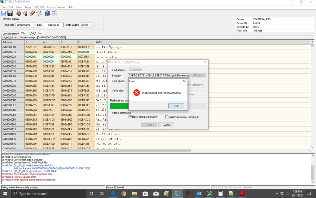Screen dimensions: 316x198
Task: Click the Start button in Download dialog
Action: pos(149,125)
